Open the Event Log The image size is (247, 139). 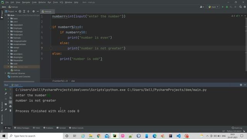click(x=237, y=128)
